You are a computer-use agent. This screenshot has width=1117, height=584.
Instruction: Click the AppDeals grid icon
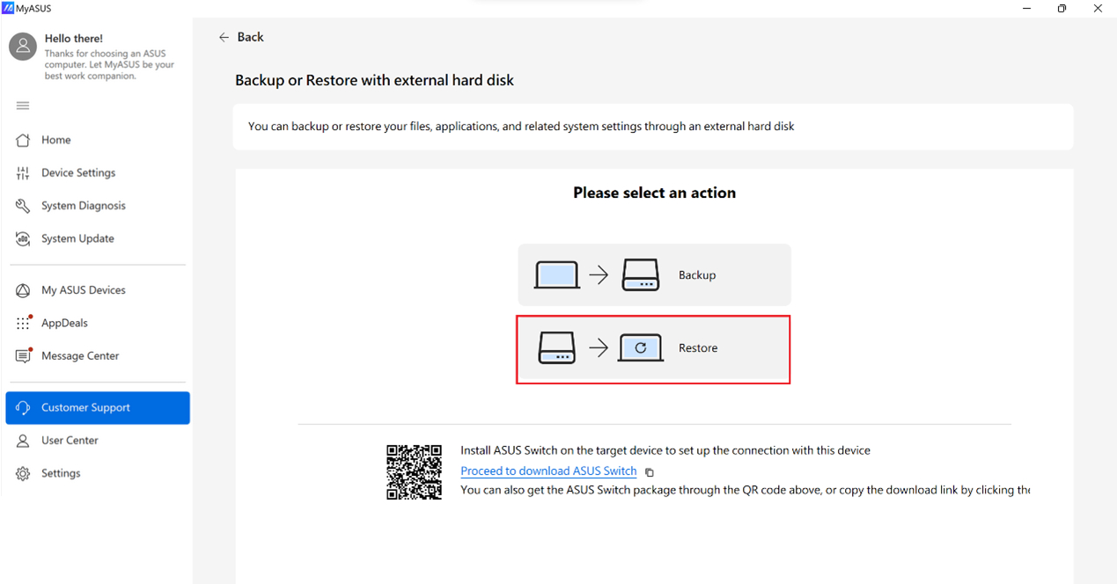[24, 323]
